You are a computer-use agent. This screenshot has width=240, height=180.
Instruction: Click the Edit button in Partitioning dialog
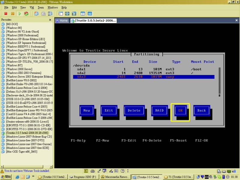click(x=109, y=110)
